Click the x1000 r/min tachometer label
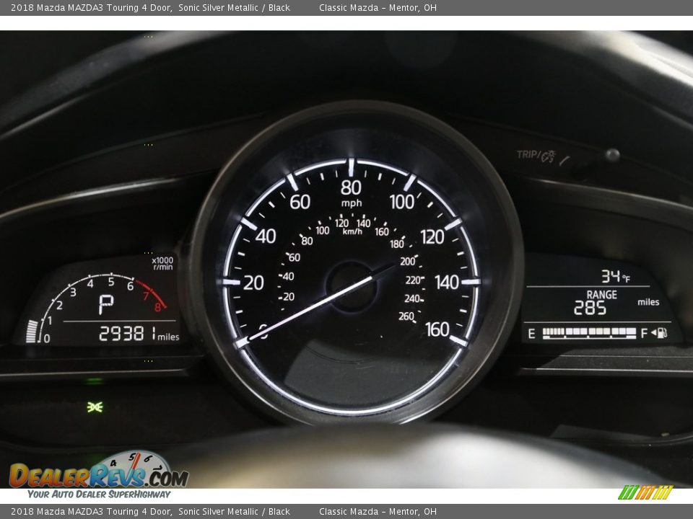This screenshot has width=693, height=519. click(162, 263)
